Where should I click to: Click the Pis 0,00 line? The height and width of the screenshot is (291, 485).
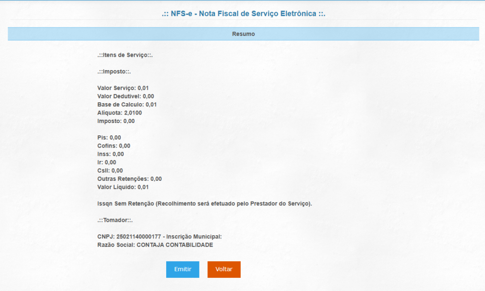click(x=109, y=138)
